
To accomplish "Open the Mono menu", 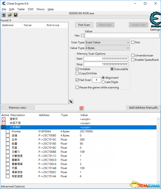I will [41, 9].
